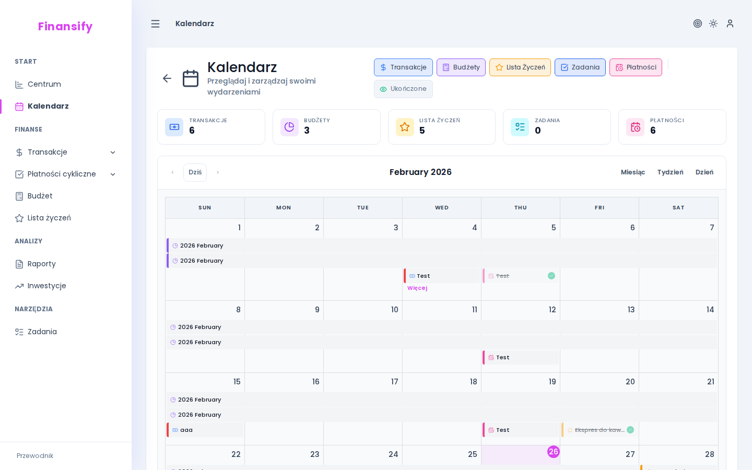Viewport: 752px width, 470px height.
Task: Click the target goals icon in header
Action: click(x=697, y=23)
